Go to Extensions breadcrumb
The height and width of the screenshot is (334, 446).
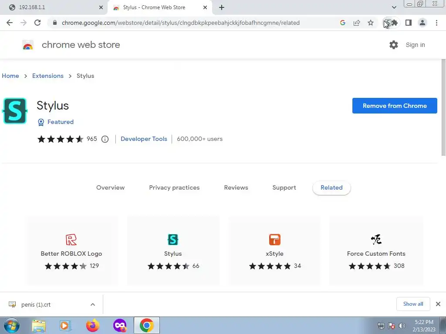pos(48,76)
